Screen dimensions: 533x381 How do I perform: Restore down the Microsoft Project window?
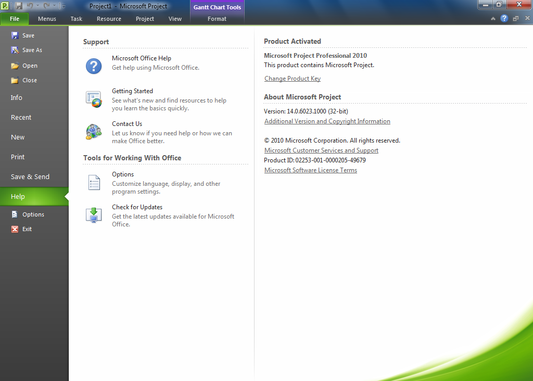[499, 4]
